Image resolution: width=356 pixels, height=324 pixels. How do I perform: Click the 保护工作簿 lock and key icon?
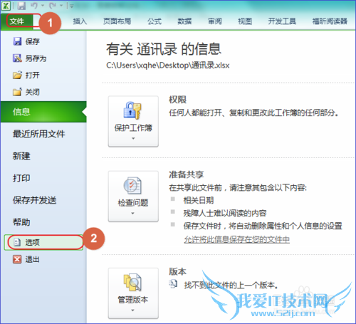pyautogui.click(x=132, y=110)
